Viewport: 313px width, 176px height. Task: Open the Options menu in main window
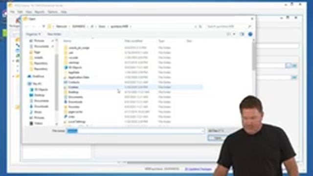click(52, 12)
